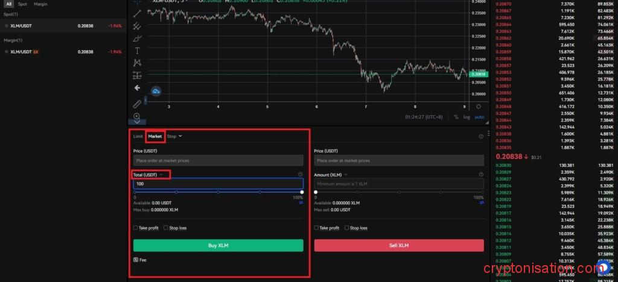Click buy amount slider midpoint marker

pos(218,192)
